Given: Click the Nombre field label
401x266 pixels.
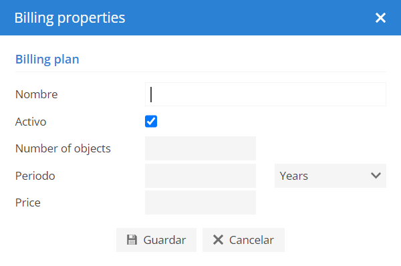Looking at the screenshot, I should 36,94.
